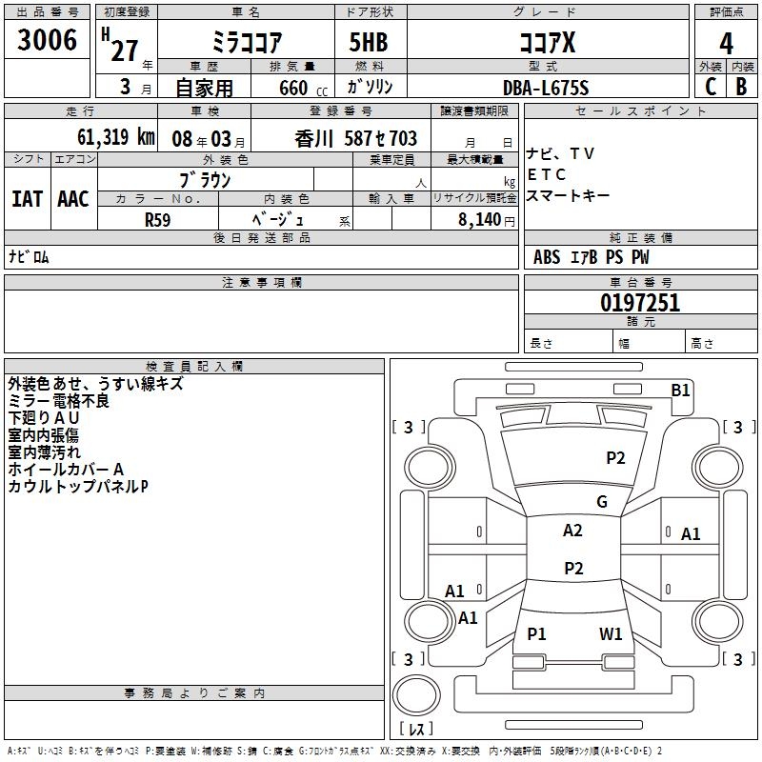Click the inspection date 08年03月
The height and width of the screenshot is (762, 762).
click(x=209, y=139)
